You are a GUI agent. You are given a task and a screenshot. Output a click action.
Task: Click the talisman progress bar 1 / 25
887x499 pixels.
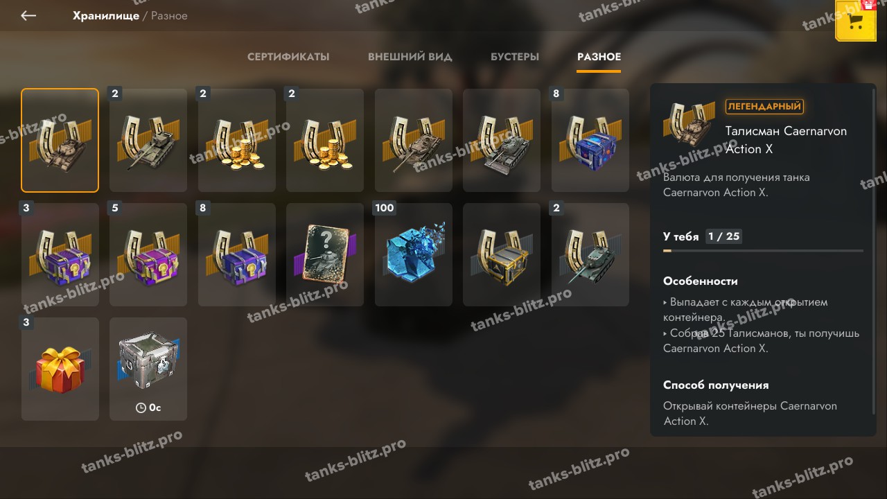click(x=763, y=250)
